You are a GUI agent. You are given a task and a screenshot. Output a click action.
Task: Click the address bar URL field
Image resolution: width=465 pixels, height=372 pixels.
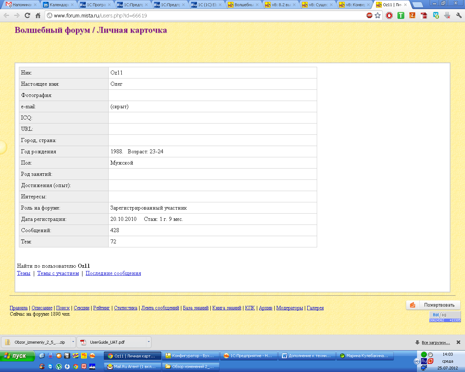[207, 16]
